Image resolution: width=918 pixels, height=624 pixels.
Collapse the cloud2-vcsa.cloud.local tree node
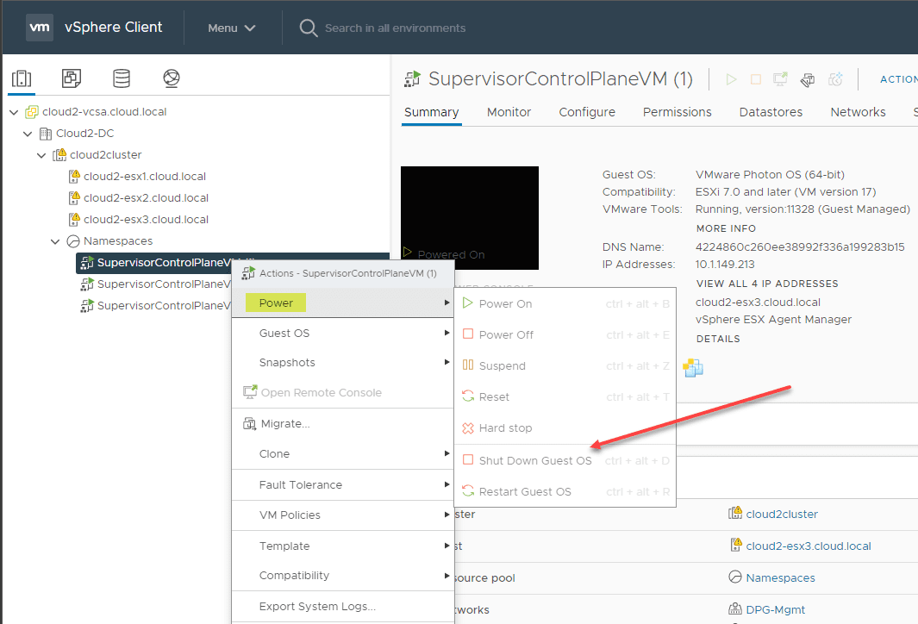tap(14, 112)
